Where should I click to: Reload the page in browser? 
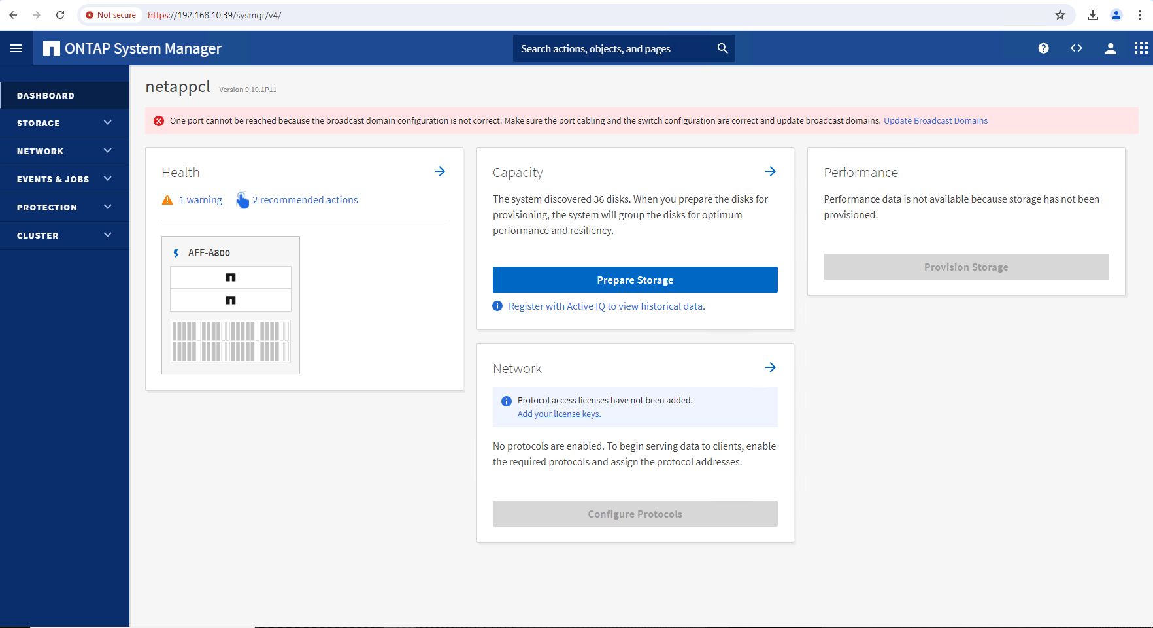pos(60,15)
